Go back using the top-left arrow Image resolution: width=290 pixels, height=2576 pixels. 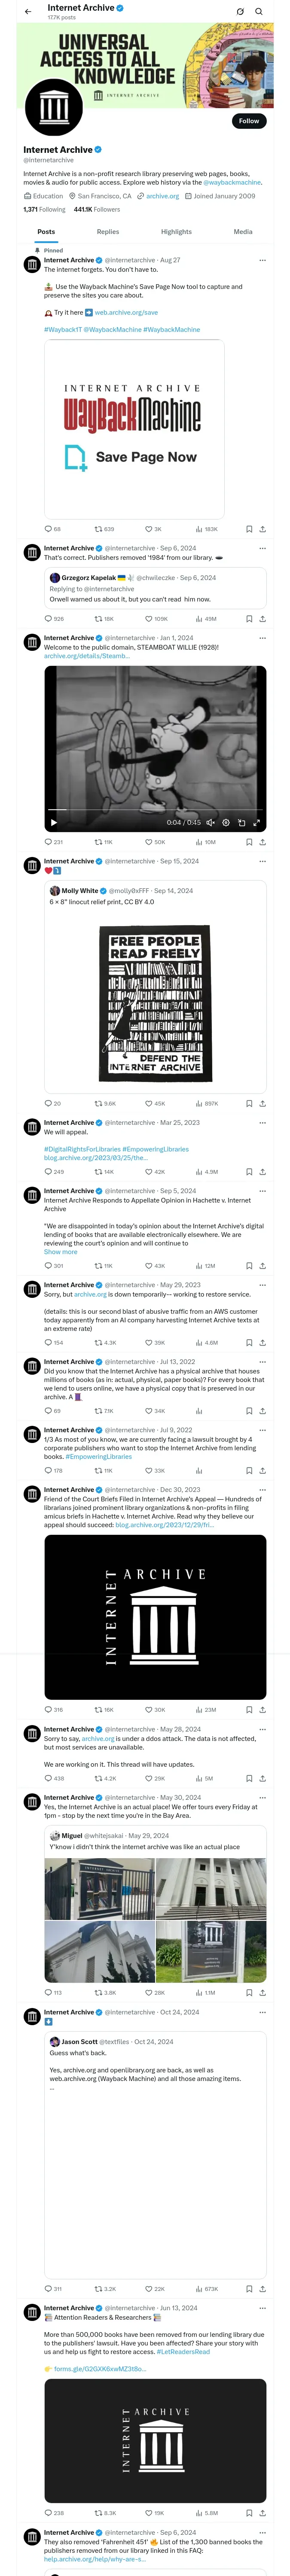28,12
